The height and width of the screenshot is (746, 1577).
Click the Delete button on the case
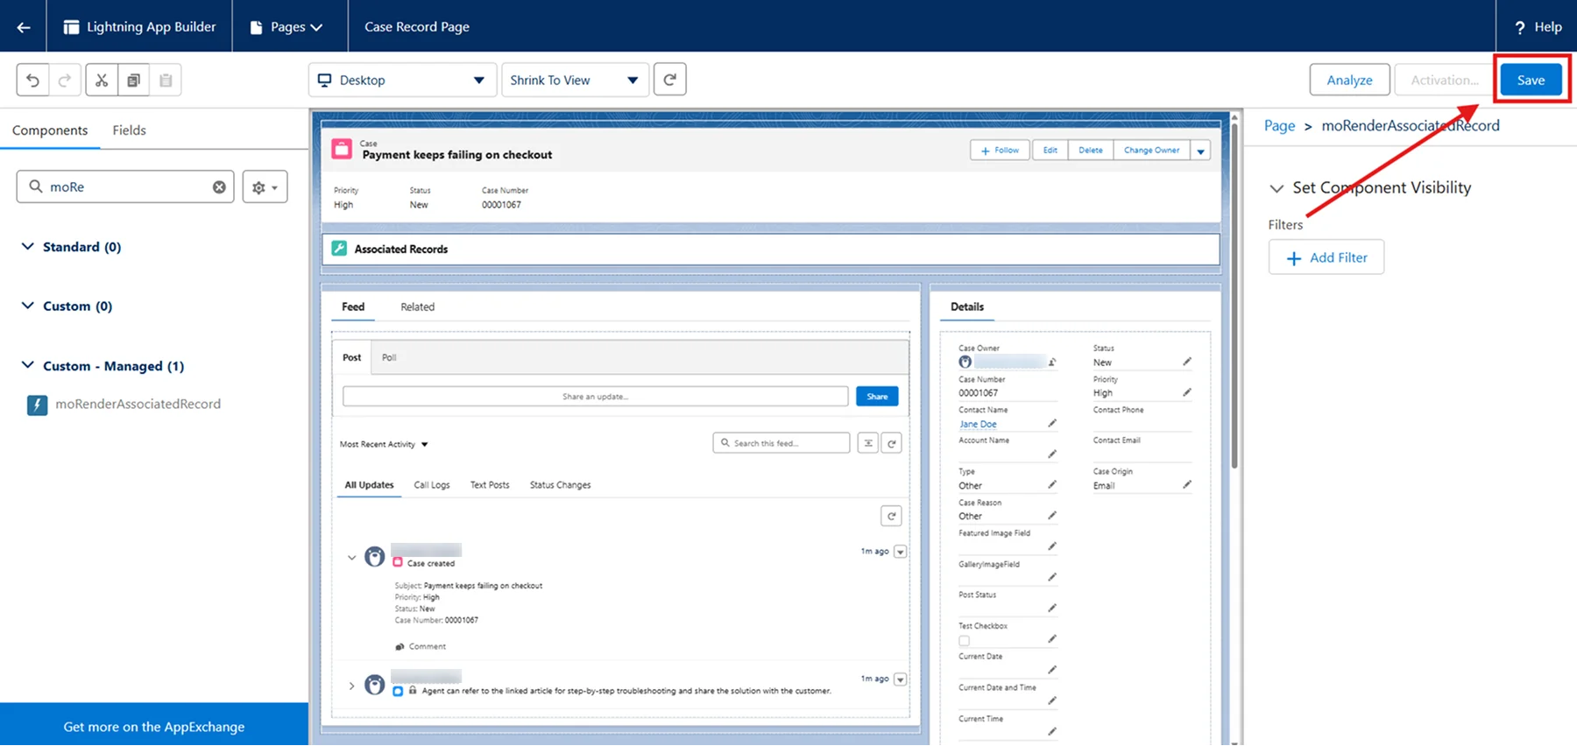[1090, 151]
